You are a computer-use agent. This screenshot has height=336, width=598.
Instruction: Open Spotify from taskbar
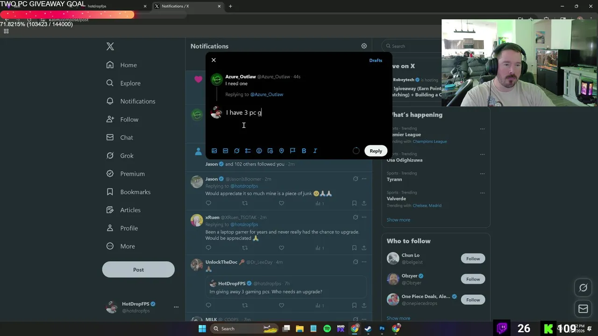click(327, 329)
